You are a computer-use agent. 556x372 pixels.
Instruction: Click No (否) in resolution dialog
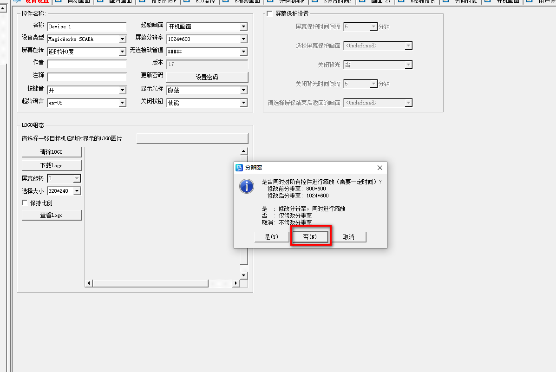(310, 236)
